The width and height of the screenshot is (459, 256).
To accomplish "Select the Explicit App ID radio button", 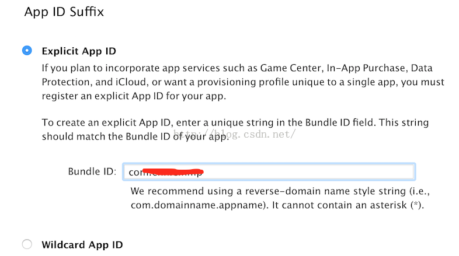I will 27,51.
